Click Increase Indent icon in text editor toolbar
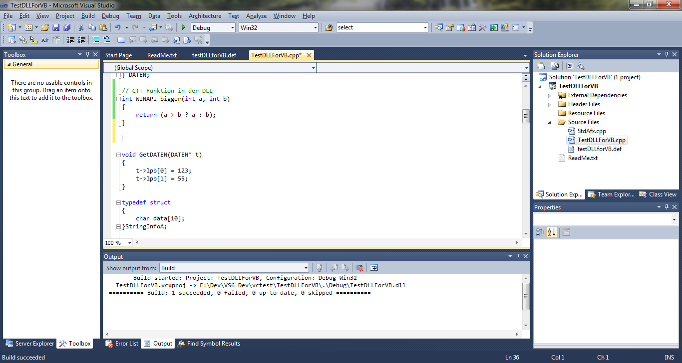This screenshot has width=682, height=363. pyautogui.click(x=81, y=40)
